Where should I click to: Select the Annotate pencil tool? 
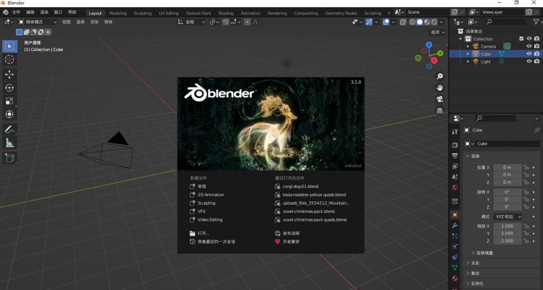click(10, 130)
